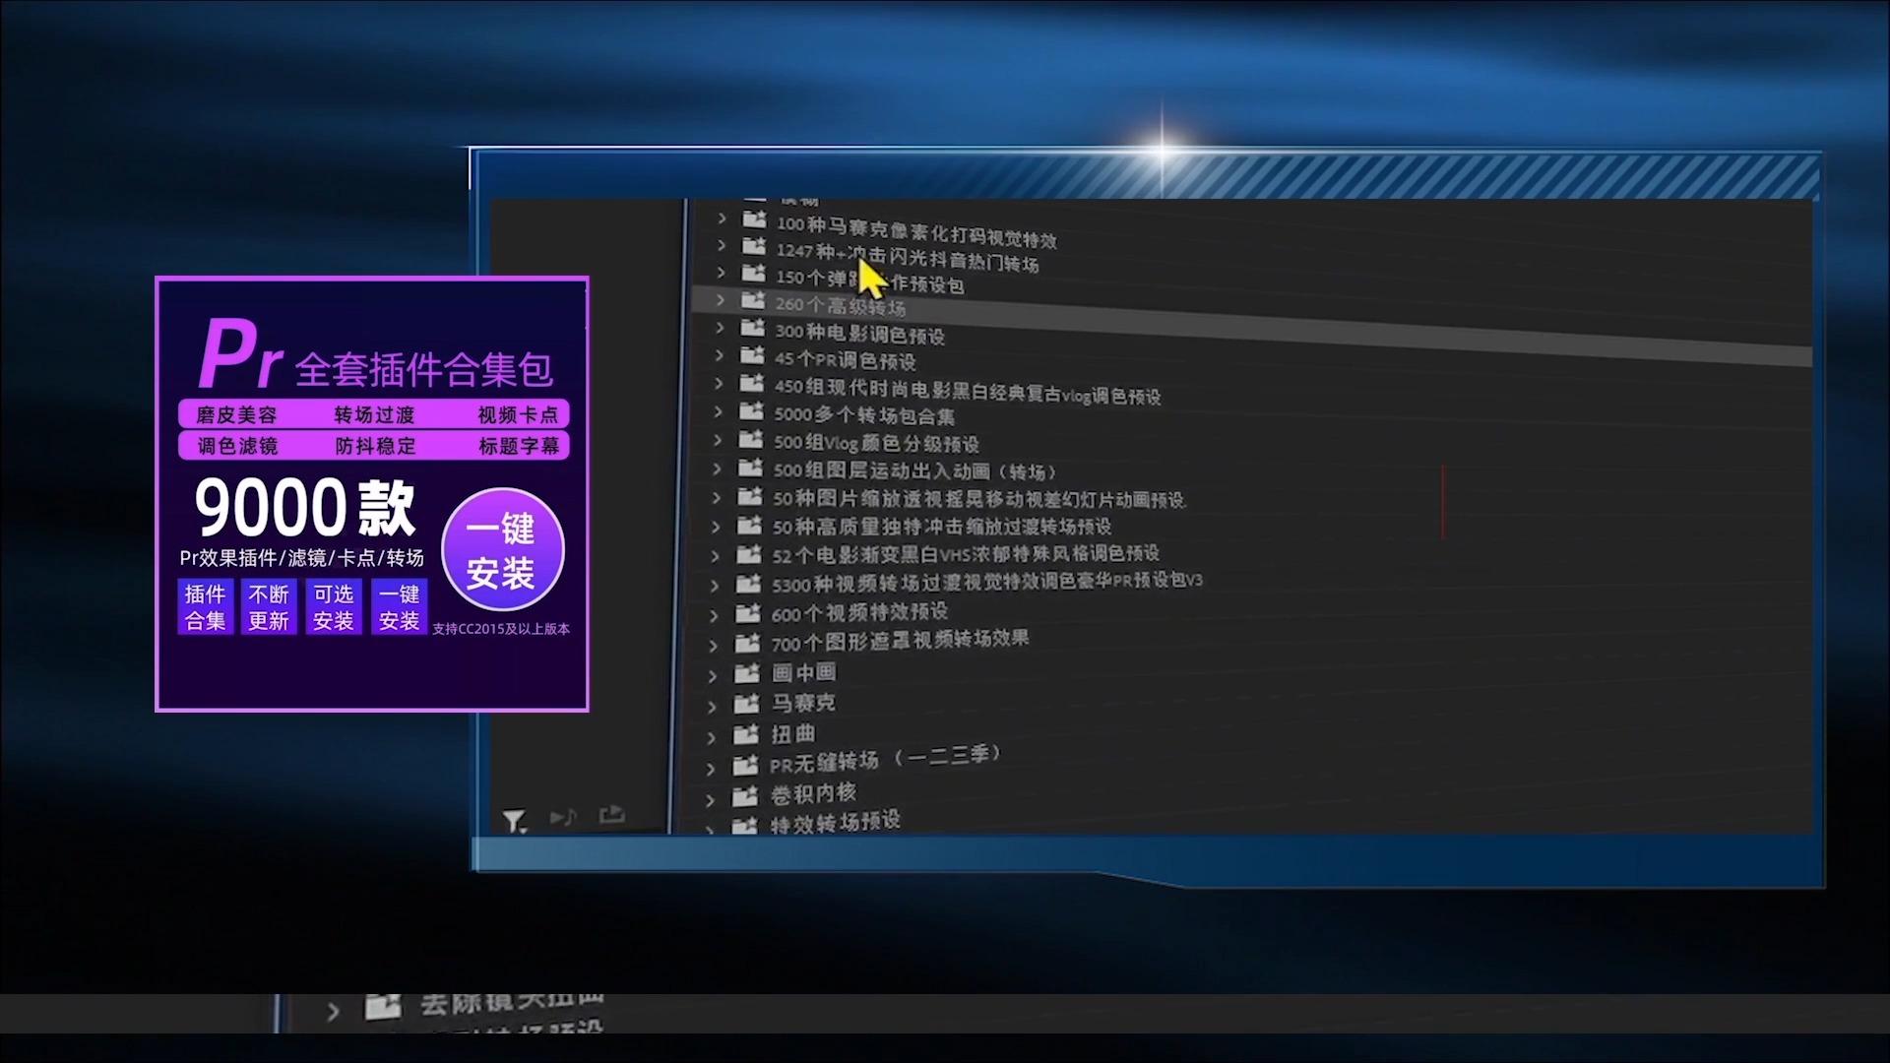Image resolution: width=1890 pixels, height=1063 pixels.
Task: Click the 马赛克 folder icon
Action: click(x=747, y=705)
